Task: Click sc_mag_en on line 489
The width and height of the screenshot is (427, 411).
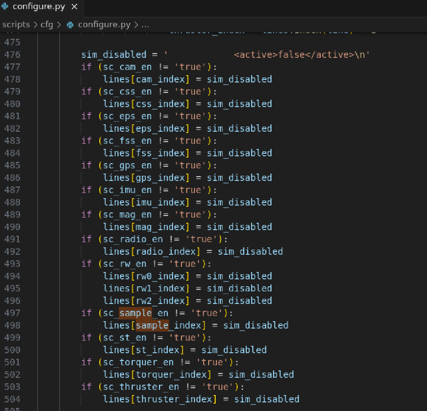Action: tap(127, 215)
